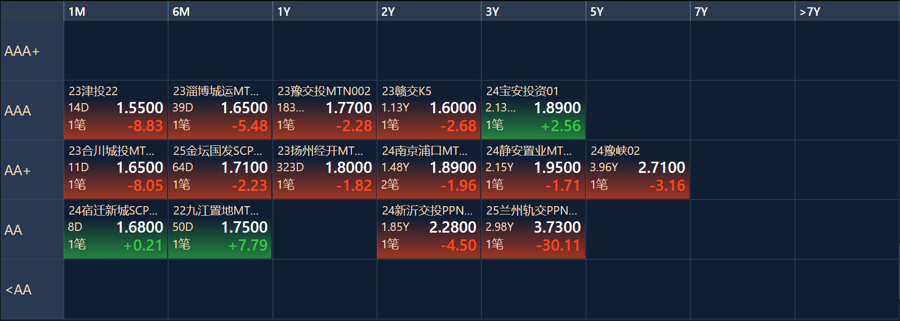900x321 pixels.
Task: Click the 3.96Y remaining term
Action: tap(604, 167)
